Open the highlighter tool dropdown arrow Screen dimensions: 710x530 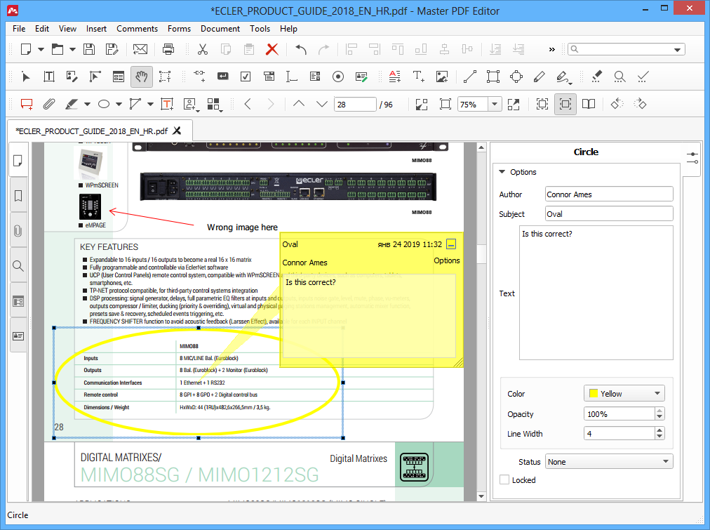[x=87, y=104]
